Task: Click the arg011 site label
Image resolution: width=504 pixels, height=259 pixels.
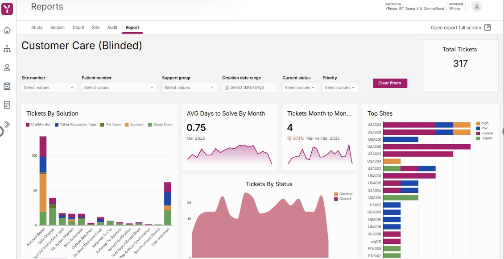Action: point(376,241)
